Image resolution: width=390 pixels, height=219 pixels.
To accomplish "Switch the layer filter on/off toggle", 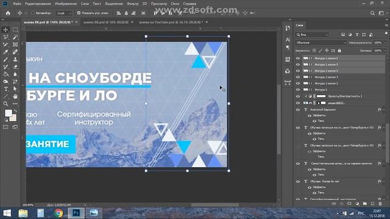I will [386, 34].
